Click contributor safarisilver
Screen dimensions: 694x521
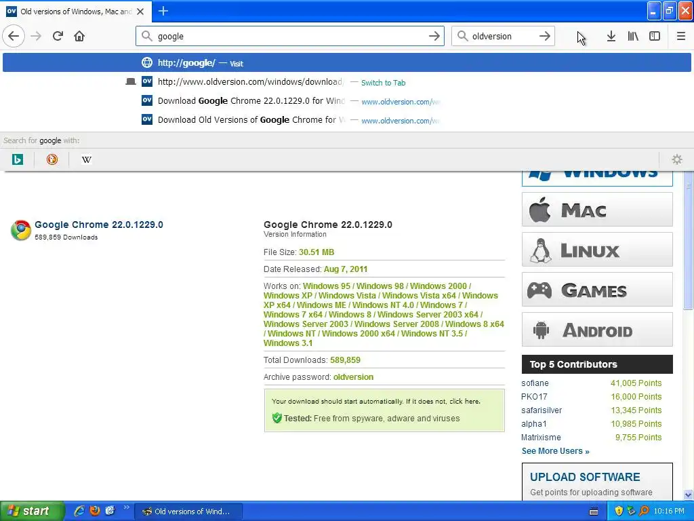click(542, 410)
